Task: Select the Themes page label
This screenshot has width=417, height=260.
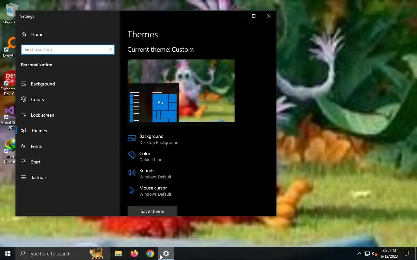Action: [x=39, y=131]
